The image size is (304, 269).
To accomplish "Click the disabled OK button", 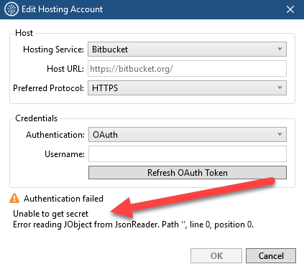I will 216,256.
